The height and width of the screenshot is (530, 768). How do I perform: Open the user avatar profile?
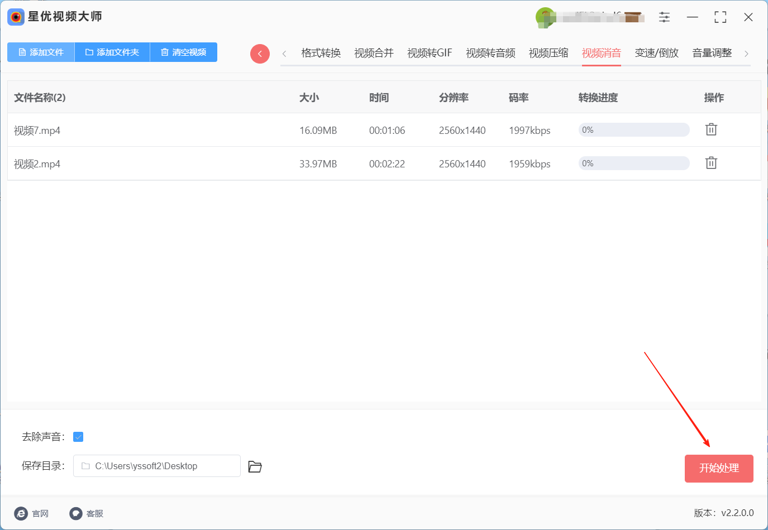545,17
